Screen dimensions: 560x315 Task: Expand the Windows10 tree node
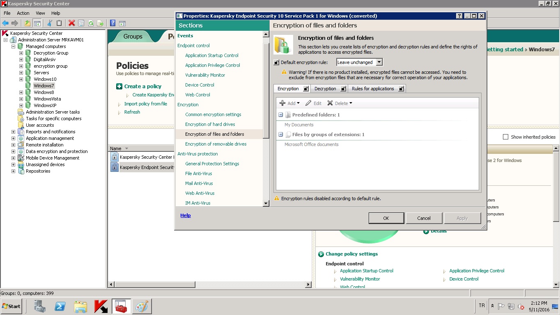(21, 79)
